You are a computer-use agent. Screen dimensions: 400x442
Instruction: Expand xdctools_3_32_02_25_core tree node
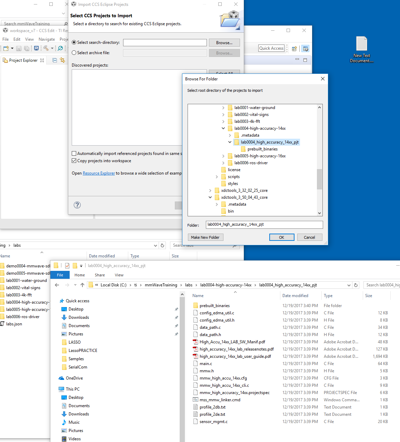210,190
